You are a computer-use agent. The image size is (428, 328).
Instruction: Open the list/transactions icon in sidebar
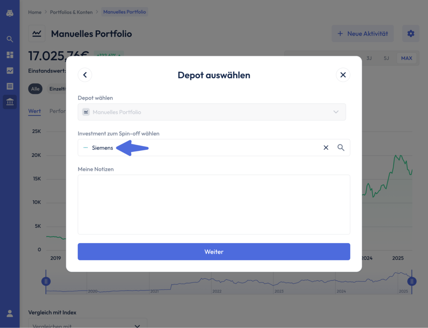[10, 86]
